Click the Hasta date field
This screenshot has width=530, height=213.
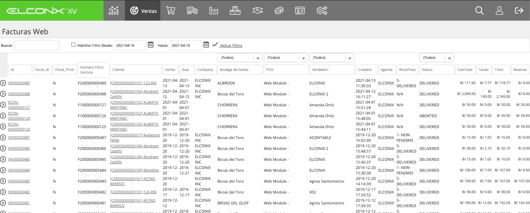pyautogui.click(x=185, y=45)
